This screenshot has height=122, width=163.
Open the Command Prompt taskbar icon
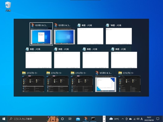tap(93, 119)
